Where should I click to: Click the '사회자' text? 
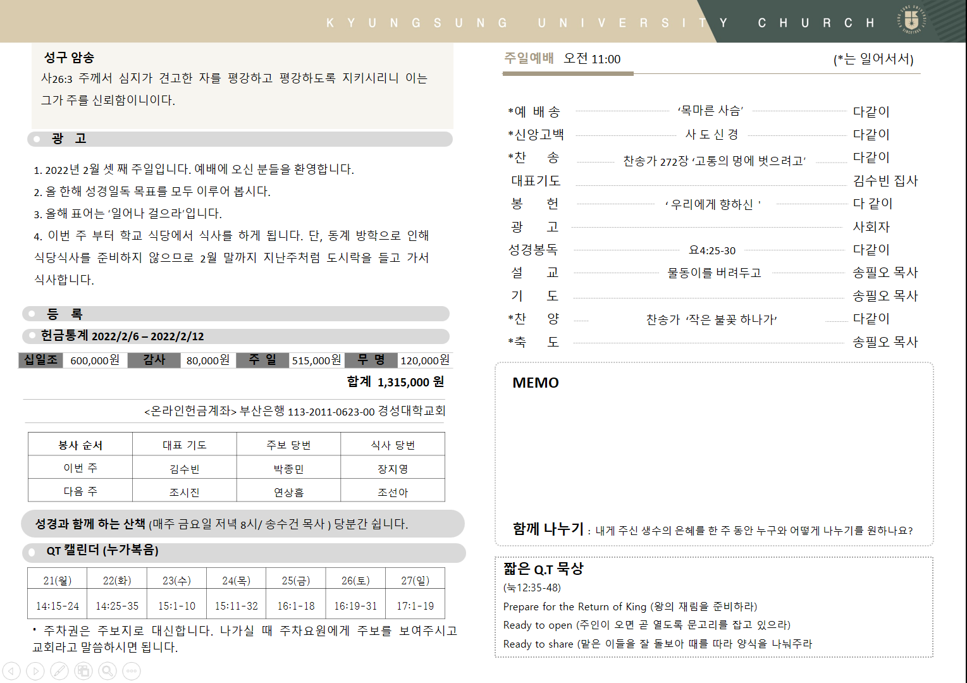point(872,226)
